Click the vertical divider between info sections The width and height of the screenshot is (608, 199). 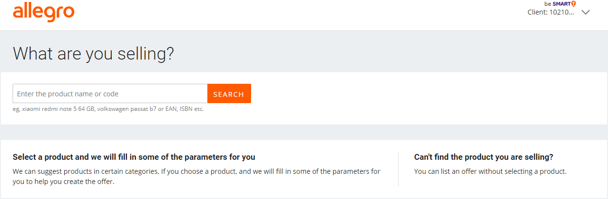pos(398,169)
